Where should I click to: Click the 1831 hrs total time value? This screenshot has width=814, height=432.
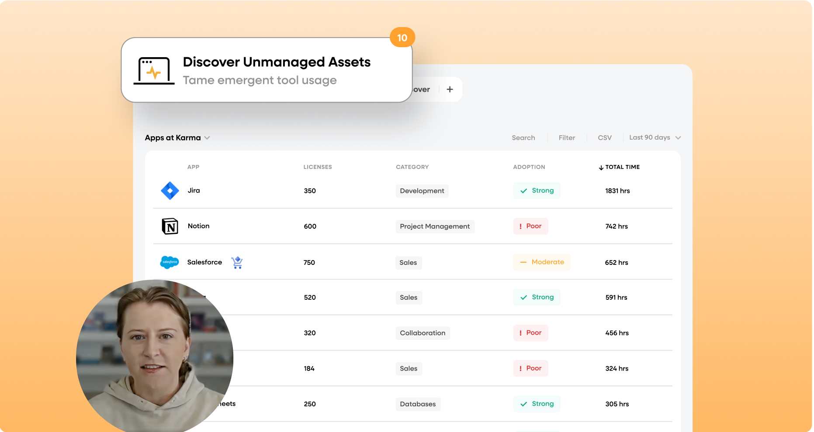coord(618,191)
